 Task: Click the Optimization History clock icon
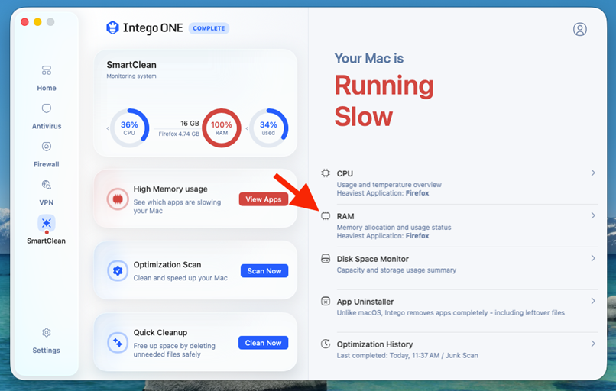326,344
